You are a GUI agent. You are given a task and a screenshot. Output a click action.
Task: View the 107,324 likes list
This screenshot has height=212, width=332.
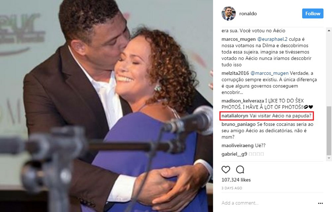click(236, 180)
